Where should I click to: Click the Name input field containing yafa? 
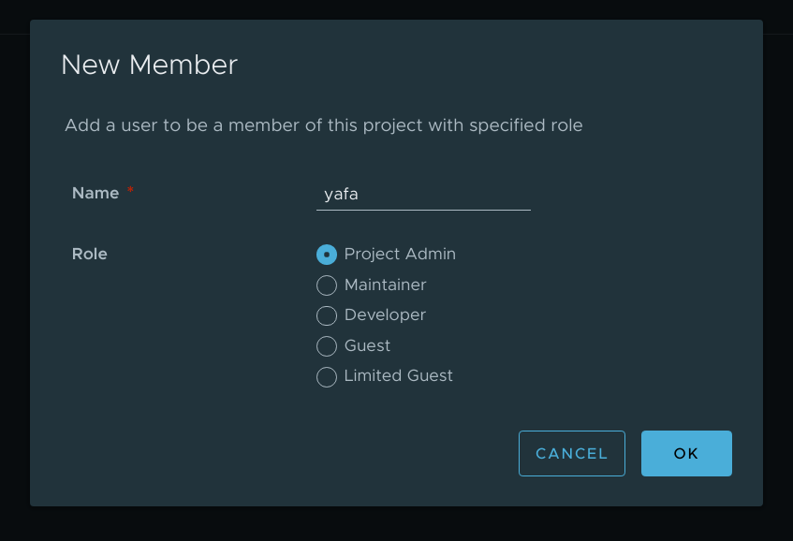pyautogui.click(x=423, y=195)
